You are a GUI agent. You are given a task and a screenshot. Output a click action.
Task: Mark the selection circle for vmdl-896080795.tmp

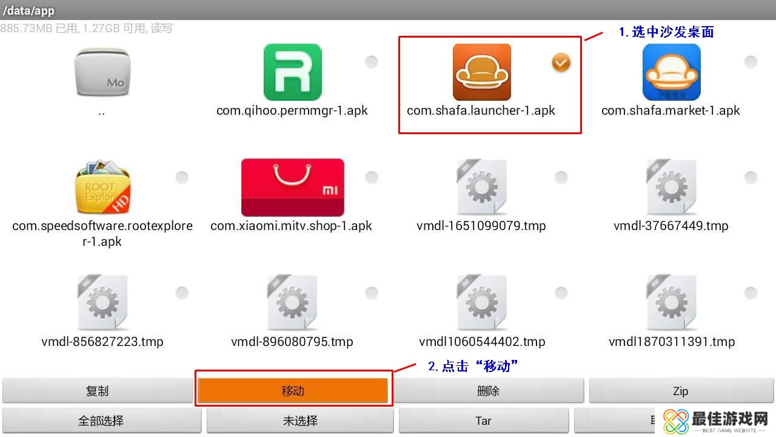[x=371, y=293]
